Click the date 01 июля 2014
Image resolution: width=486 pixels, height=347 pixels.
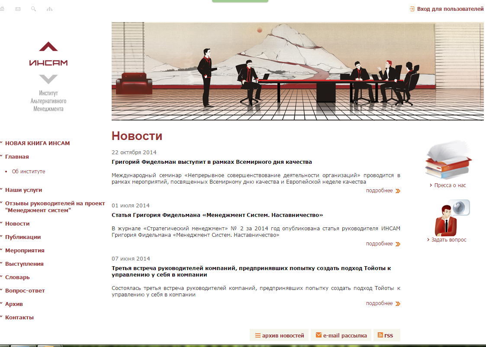[x=131, y=206]
